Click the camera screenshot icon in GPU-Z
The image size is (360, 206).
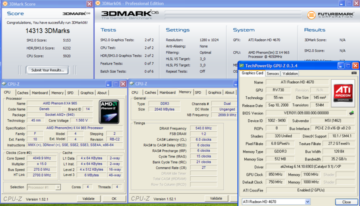click(354, 73)
